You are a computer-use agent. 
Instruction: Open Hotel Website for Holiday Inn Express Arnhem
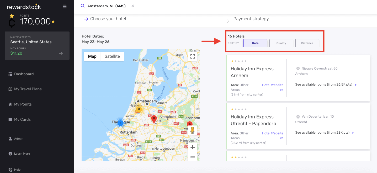[x=273, y=85]
